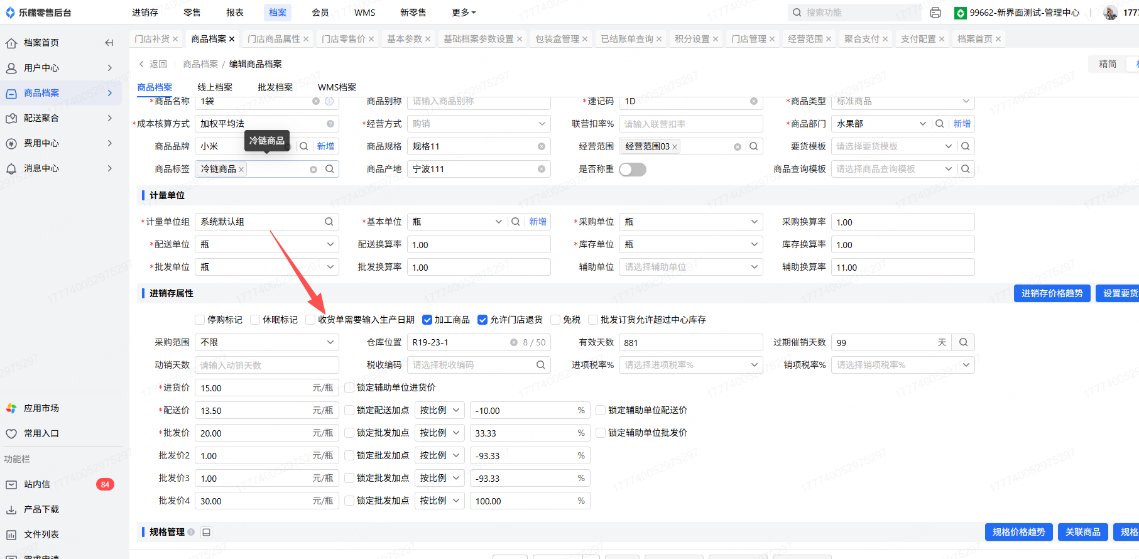Screen dimensions: 1139x559
Task: Open the 批发单位 dropdown
Action: coord(267,267)
